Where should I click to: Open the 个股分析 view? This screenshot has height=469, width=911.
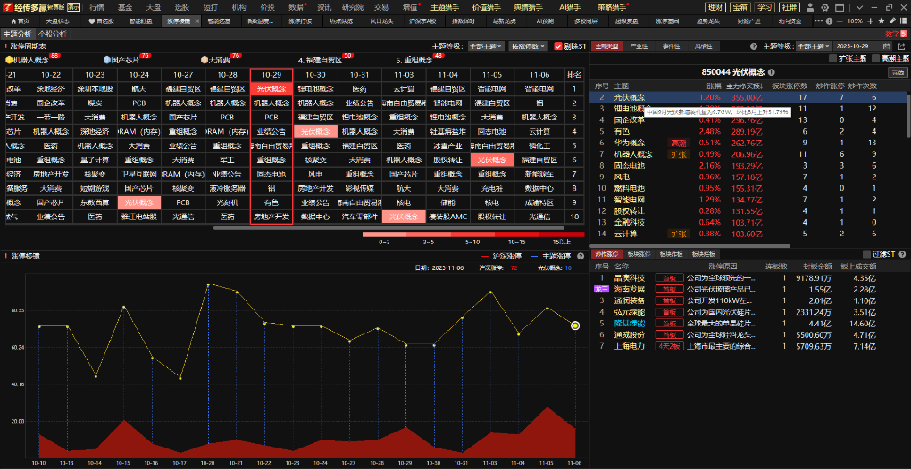[x=51, y=33]
